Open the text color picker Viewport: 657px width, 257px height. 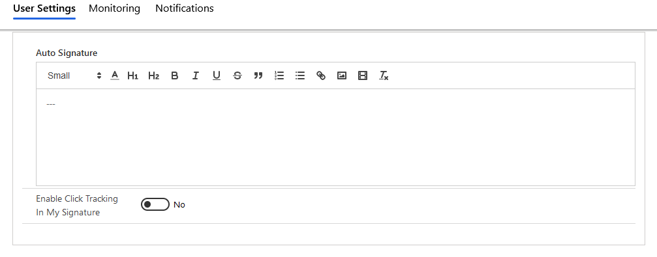(x=115, y=75)
